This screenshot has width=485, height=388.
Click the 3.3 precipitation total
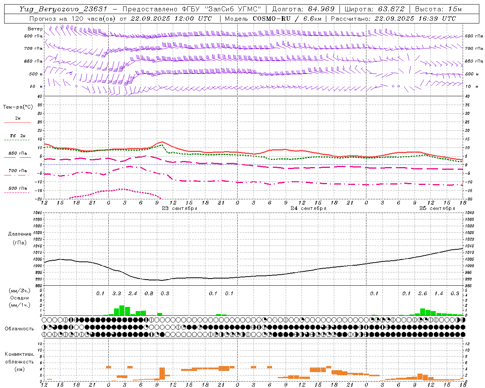click(117, 294)
